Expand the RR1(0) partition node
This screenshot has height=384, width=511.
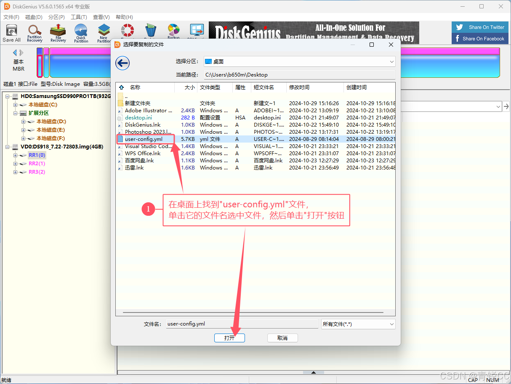click(16, 156)
